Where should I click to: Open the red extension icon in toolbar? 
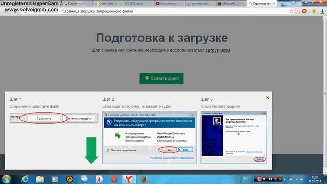pyautogui.click(x=305, y=11)
